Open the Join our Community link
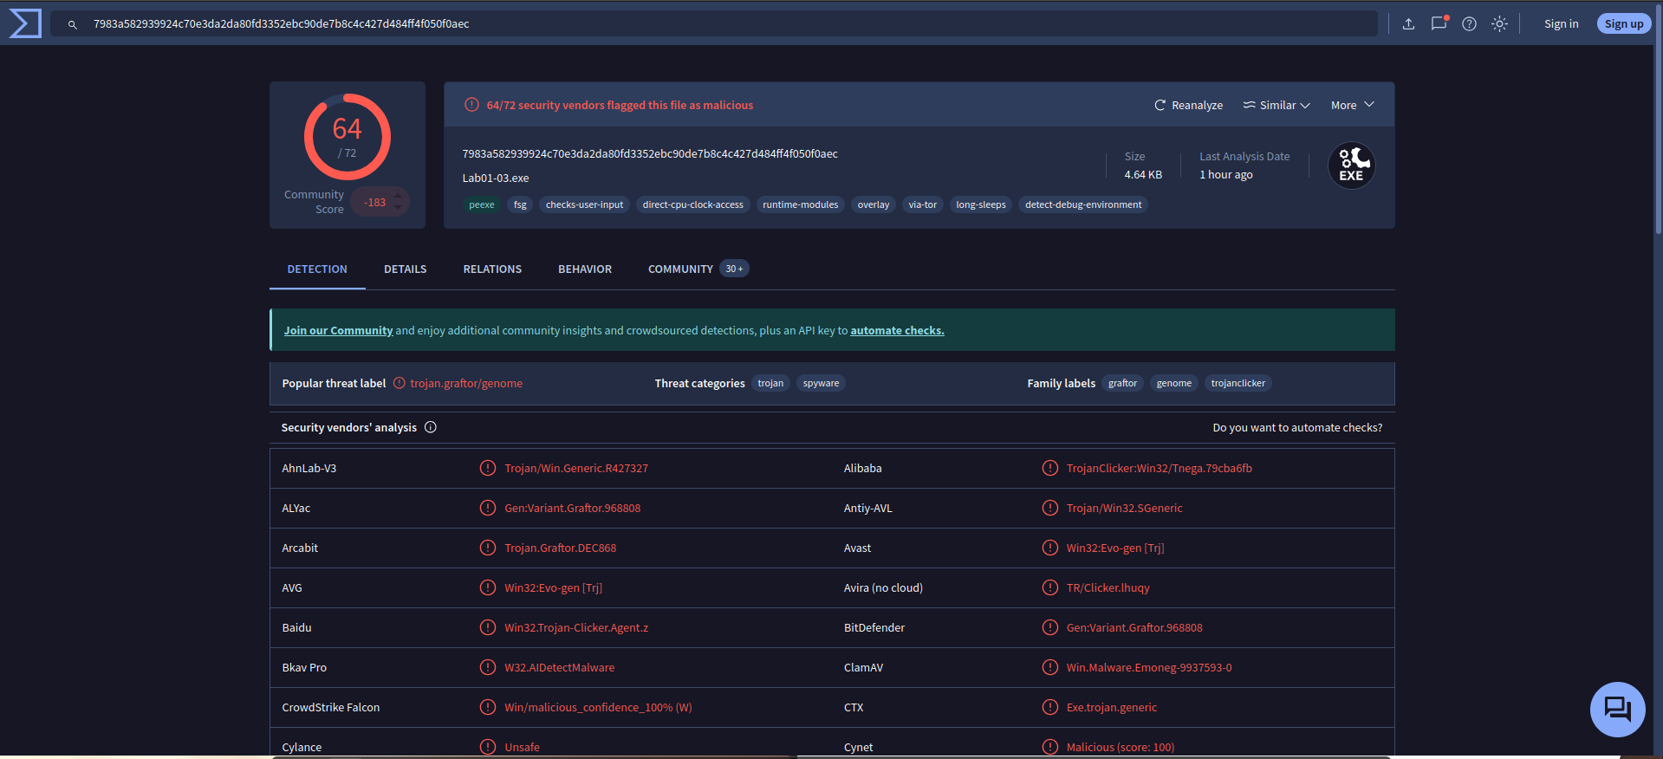1663x759 pixels. click(x=338, y=330)
